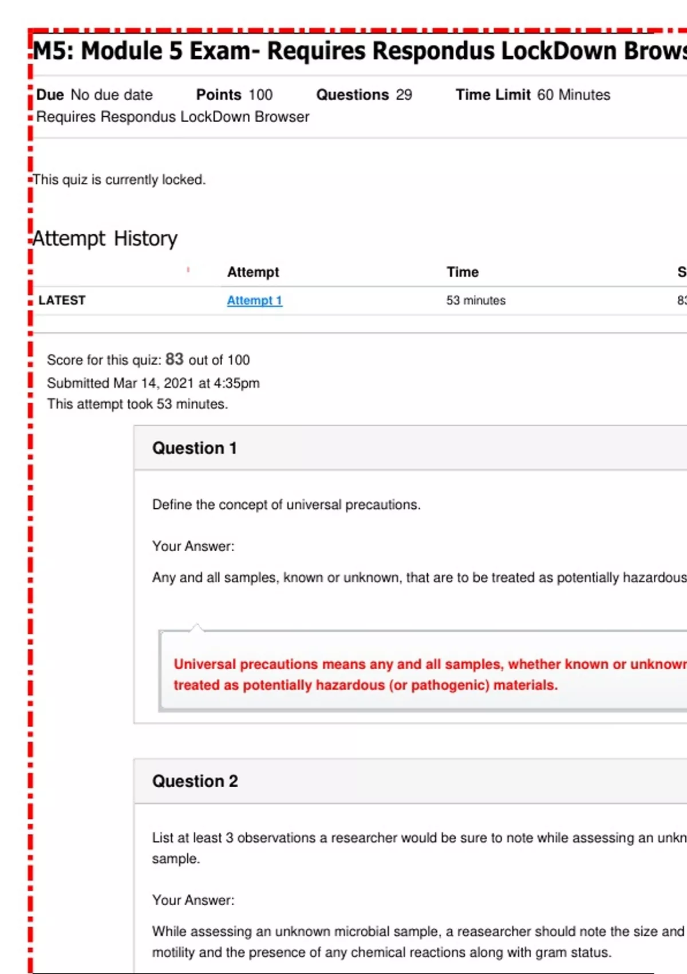Click the score 83 out of 100 text
This screenshot has height=974, width=687.
pyautogui.click(x=148, y=360)
